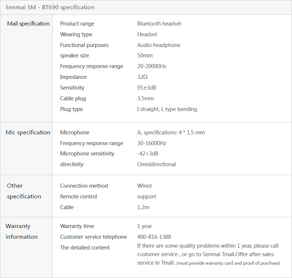Click the Mic specification section label
Screen dimensions: 292x278
coord(28,133)
